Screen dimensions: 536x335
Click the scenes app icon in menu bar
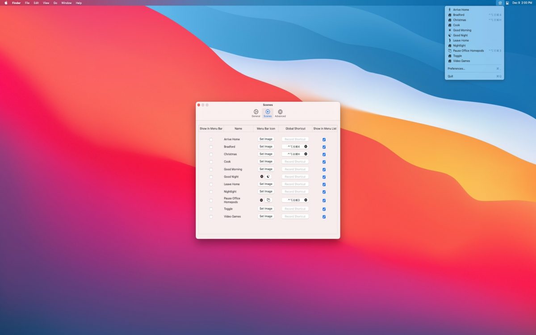(500, 3)
